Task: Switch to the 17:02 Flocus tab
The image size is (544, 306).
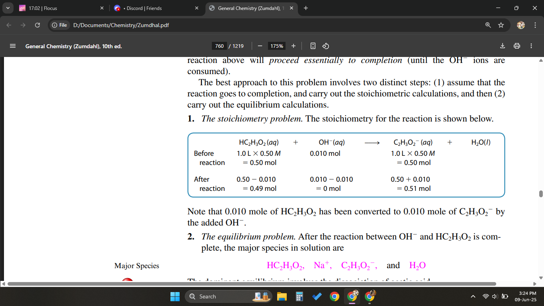Action: coord(62,8)
